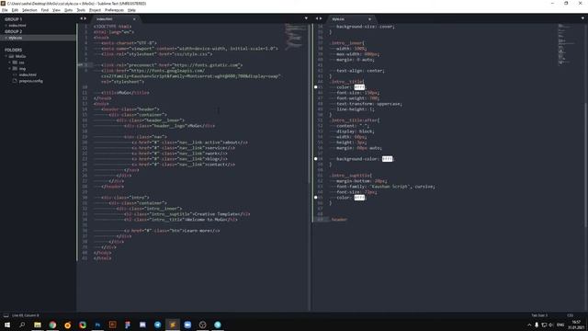Close style.css in Group 2 open files
Image resolution: width=588 pixels, height=331 pixels.
coord(6,38)
